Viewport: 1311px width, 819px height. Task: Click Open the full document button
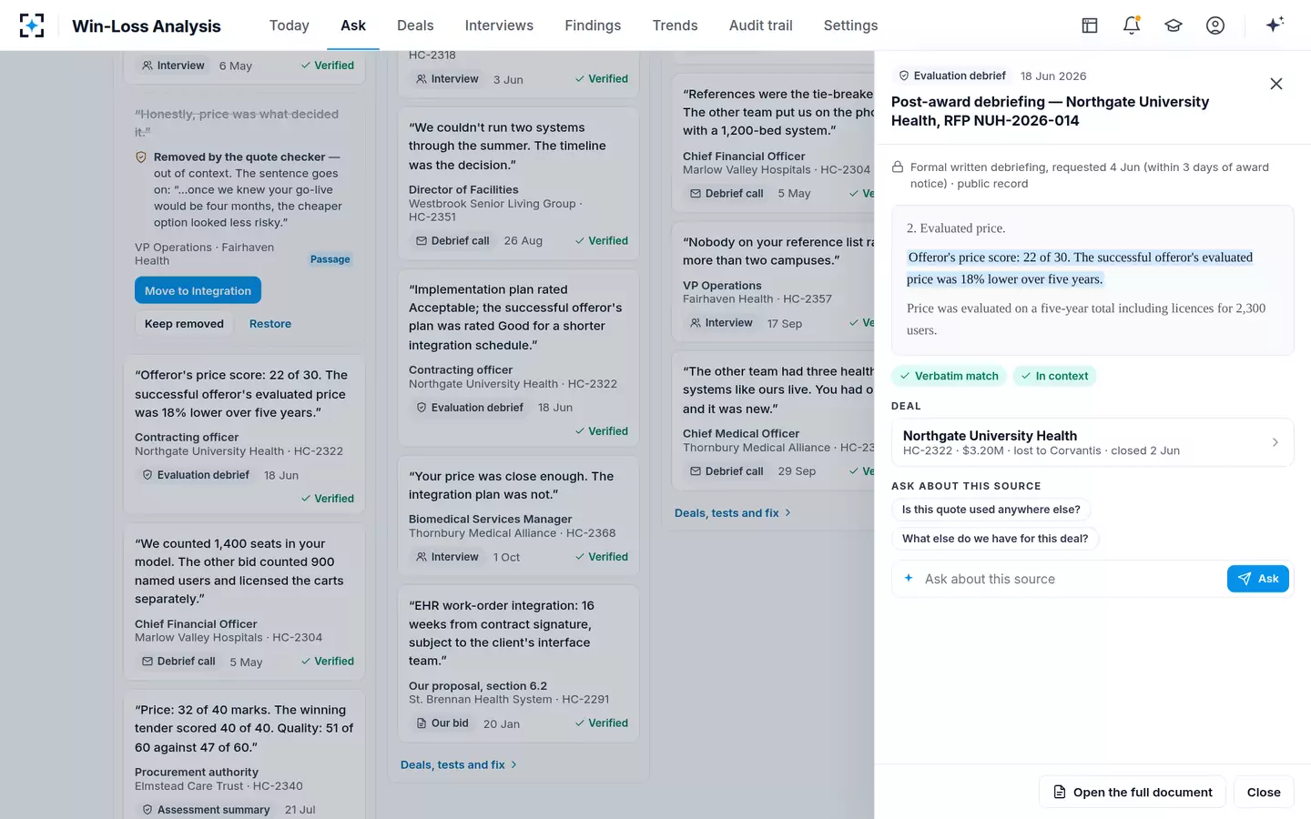click(x=1133, y=793)
